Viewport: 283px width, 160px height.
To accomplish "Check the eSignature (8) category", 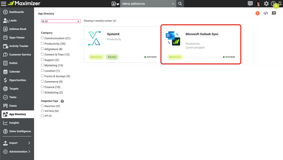I will tap(42, 49).
